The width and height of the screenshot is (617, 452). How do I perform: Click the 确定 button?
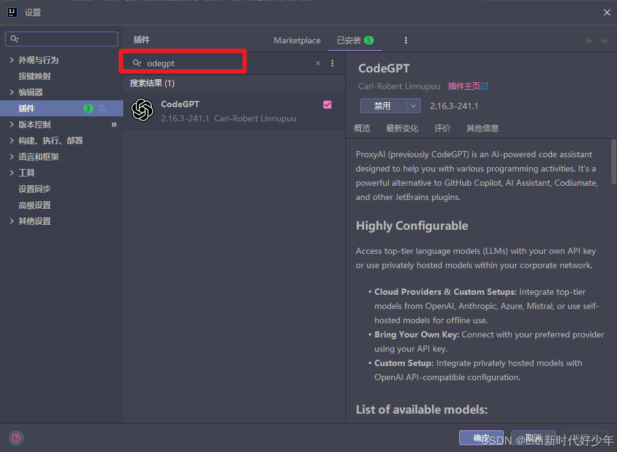(x=481, y=438)
